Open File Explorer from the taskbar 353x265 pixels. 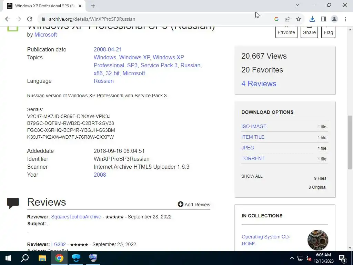[42, 258]
